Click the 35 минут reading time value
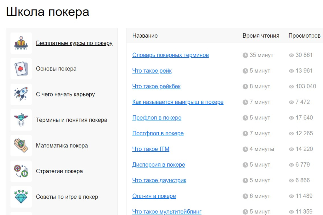Screen dimensions: 323x215 [261, 55]
